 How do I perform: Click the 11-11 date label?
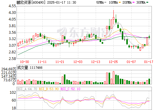pyautogui.click(x=42, y=62)
